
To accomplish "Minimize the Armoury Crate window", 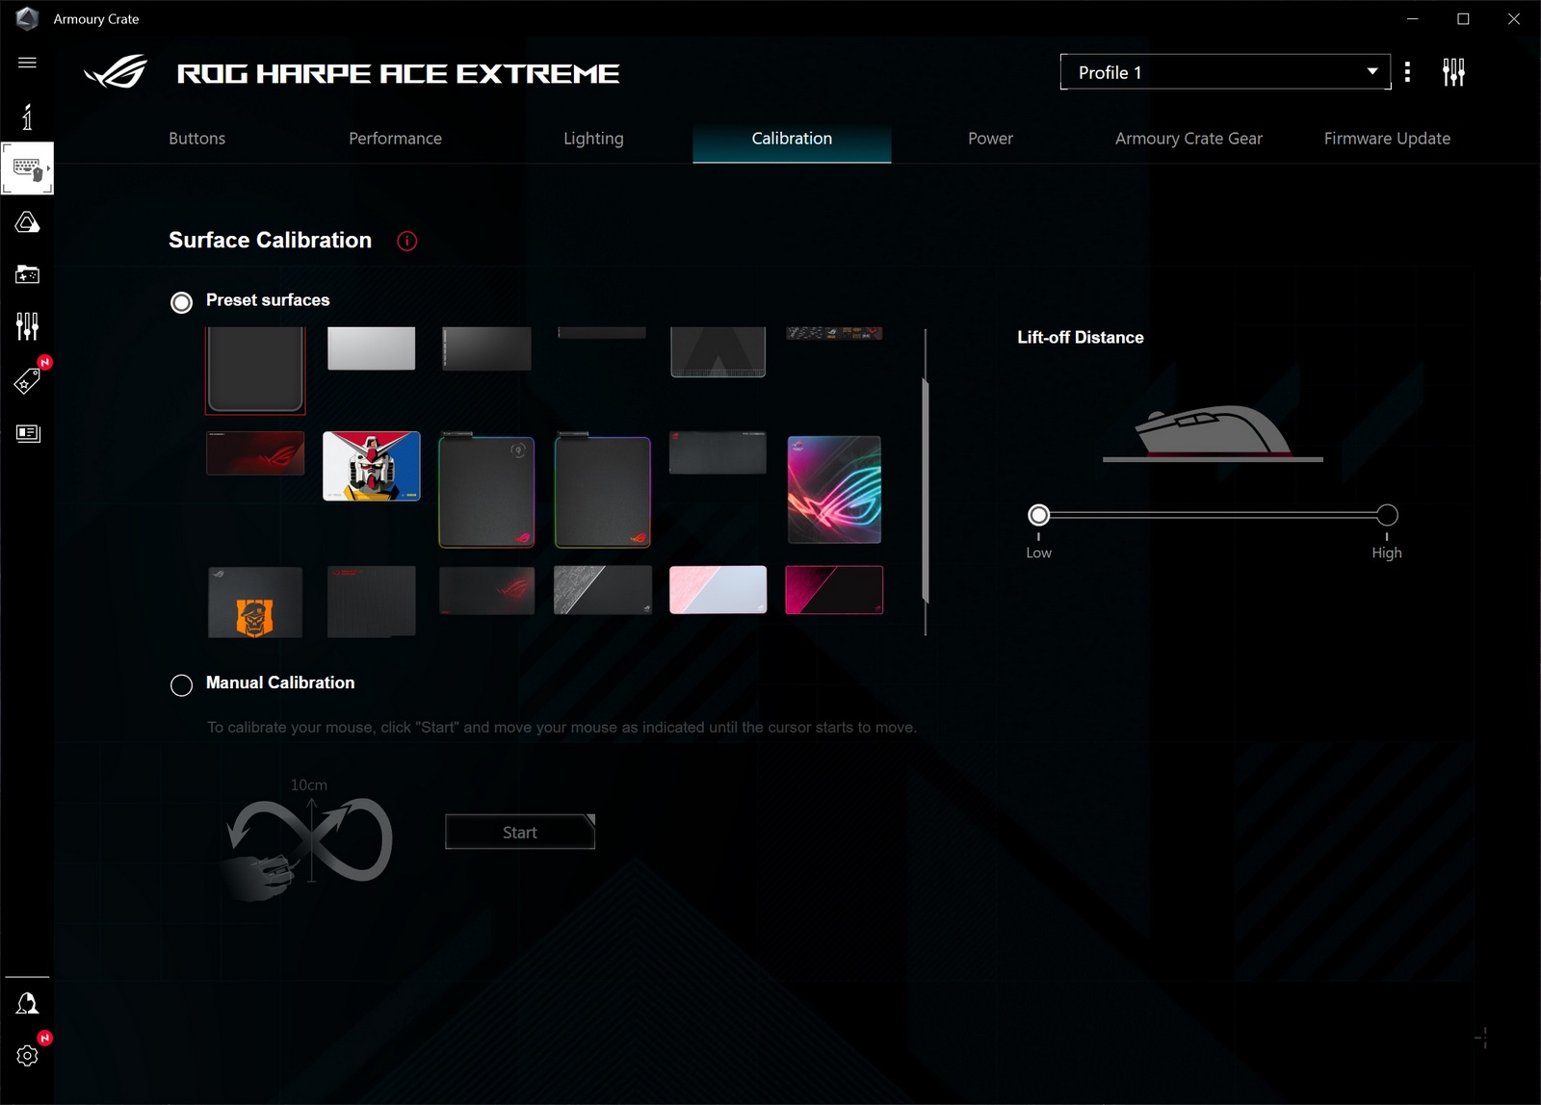I will coord(1413,19).
